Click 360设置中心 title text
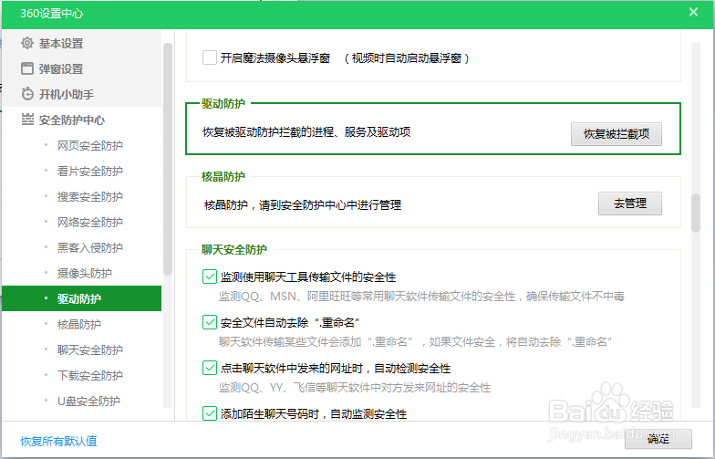715x459 pixels. tap(51, 13)
